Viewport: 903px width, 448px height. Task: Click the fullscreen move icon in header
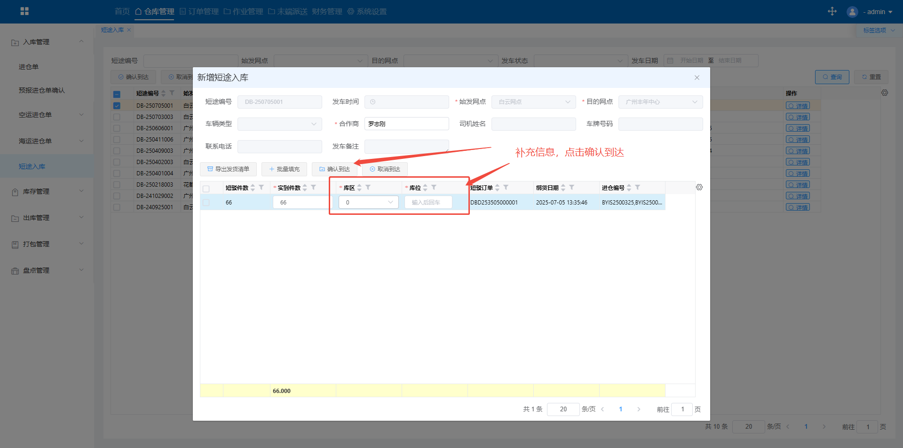tap(832, 11)
